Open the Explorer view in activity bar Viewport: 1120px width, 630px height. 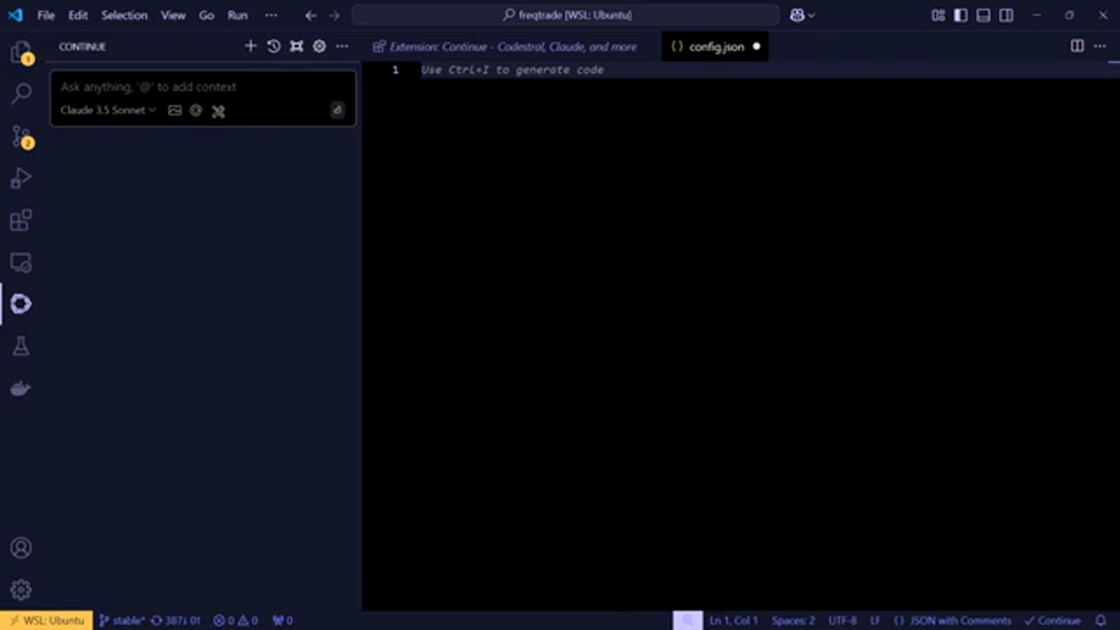tap(21, 53)
